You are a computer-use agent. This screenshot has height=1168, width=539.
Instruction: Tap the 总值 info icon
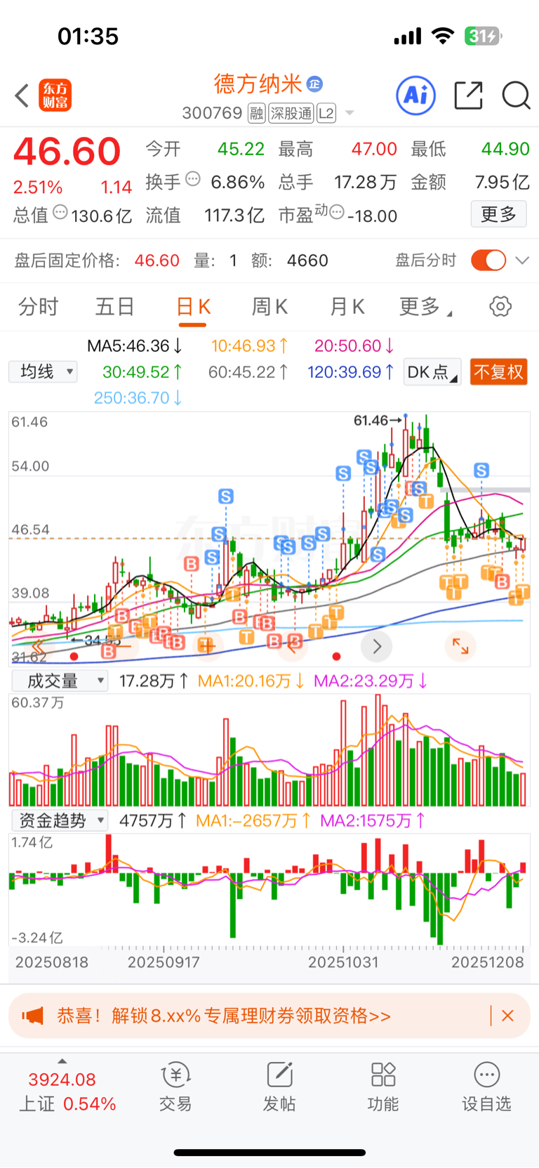pos(60,211)
